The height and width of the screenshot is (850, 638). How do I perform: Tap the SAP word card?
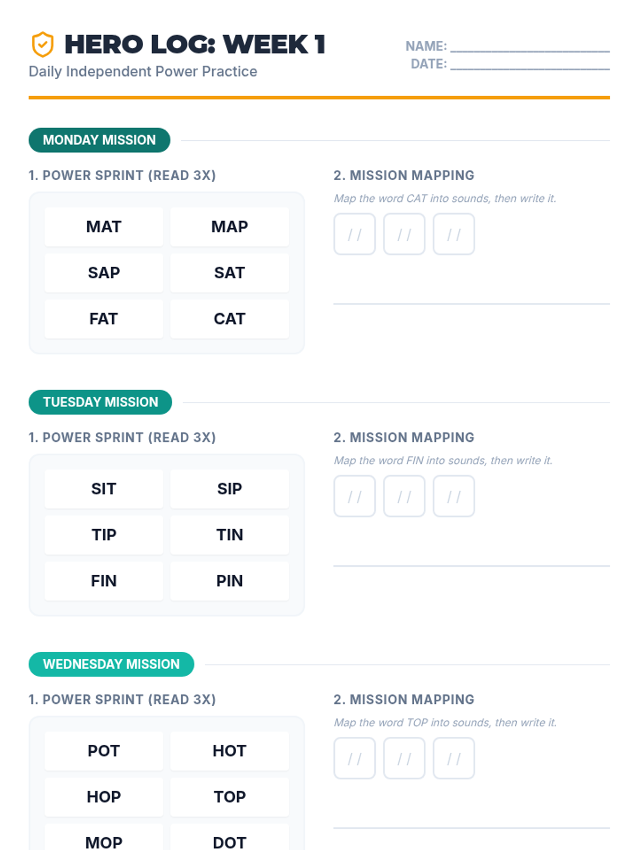click(x=104, y=273)
